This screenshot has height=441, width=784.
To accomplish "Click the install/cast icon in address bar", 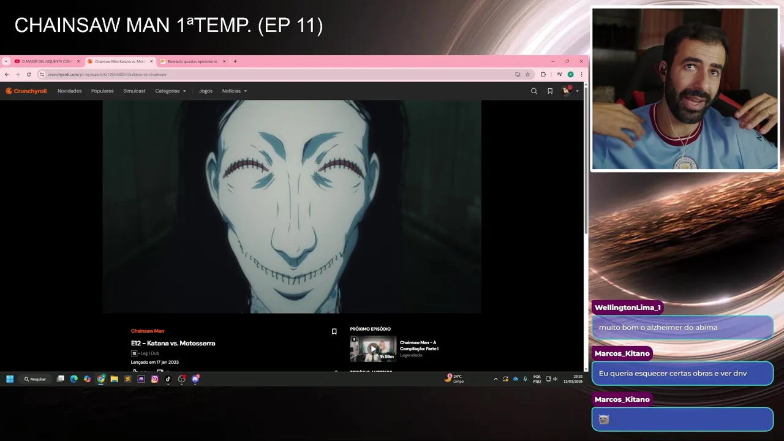I will point(518,74).
